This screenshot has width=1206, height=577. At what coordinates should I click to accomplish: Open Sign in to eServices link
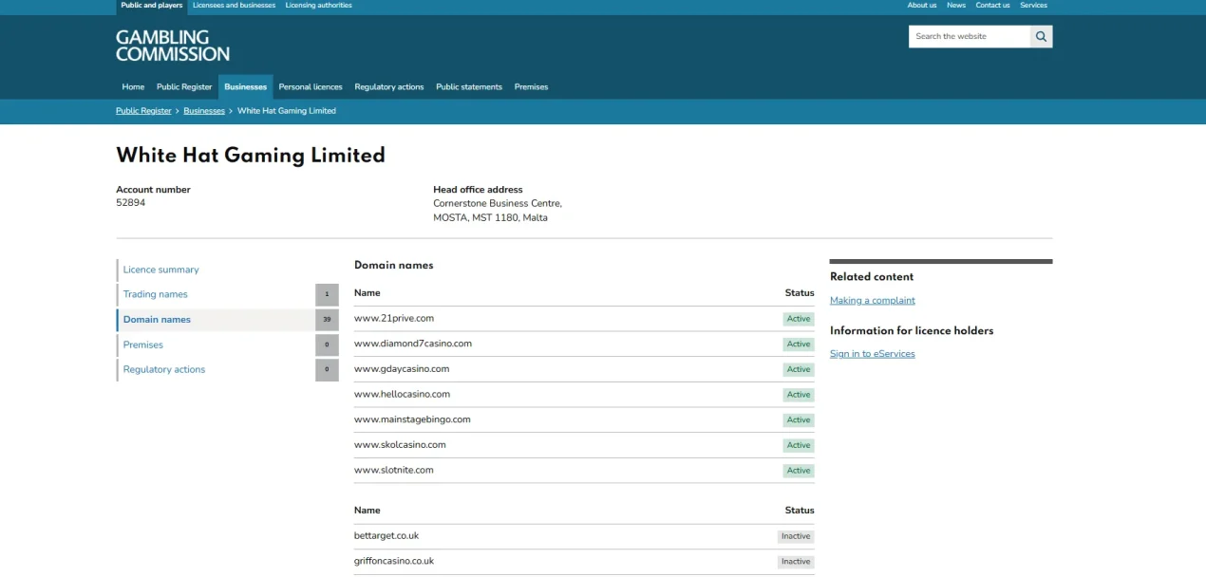tap(873, 354)
